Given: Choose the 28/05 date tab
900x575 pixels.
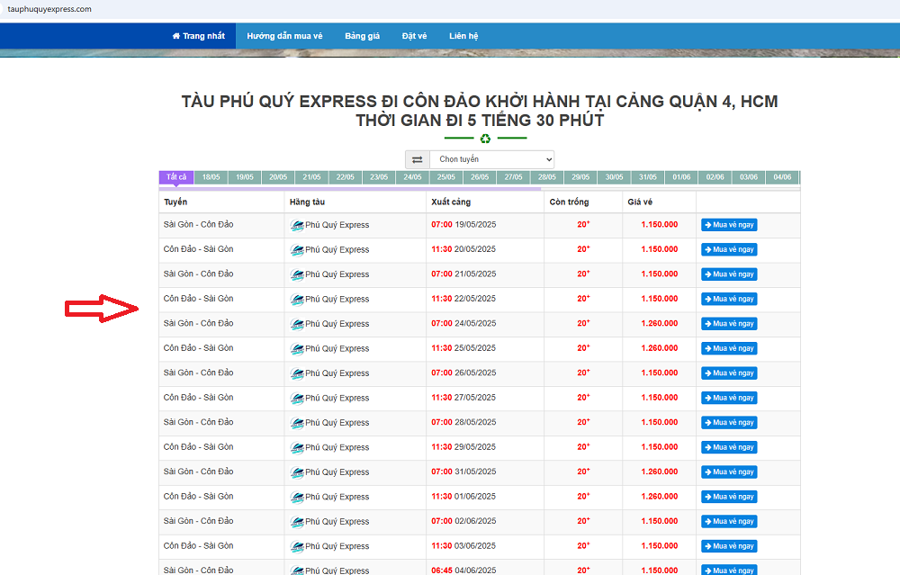Looking at the screenshot, I should (547, 177).
